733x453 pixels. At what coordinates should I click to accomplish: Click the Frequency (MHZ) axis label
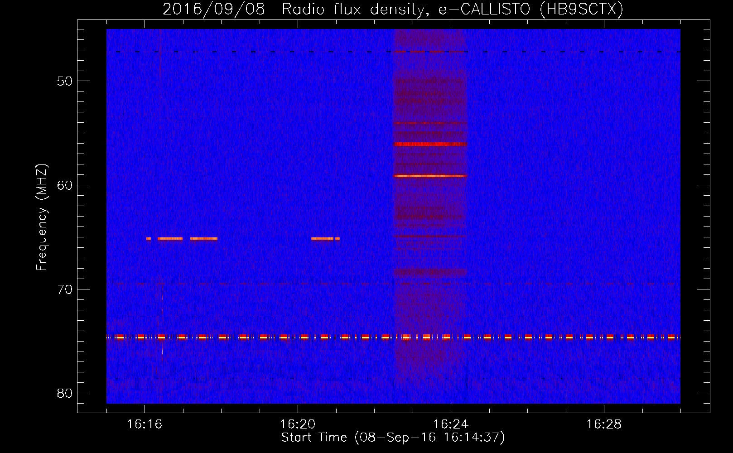point(41,217)
